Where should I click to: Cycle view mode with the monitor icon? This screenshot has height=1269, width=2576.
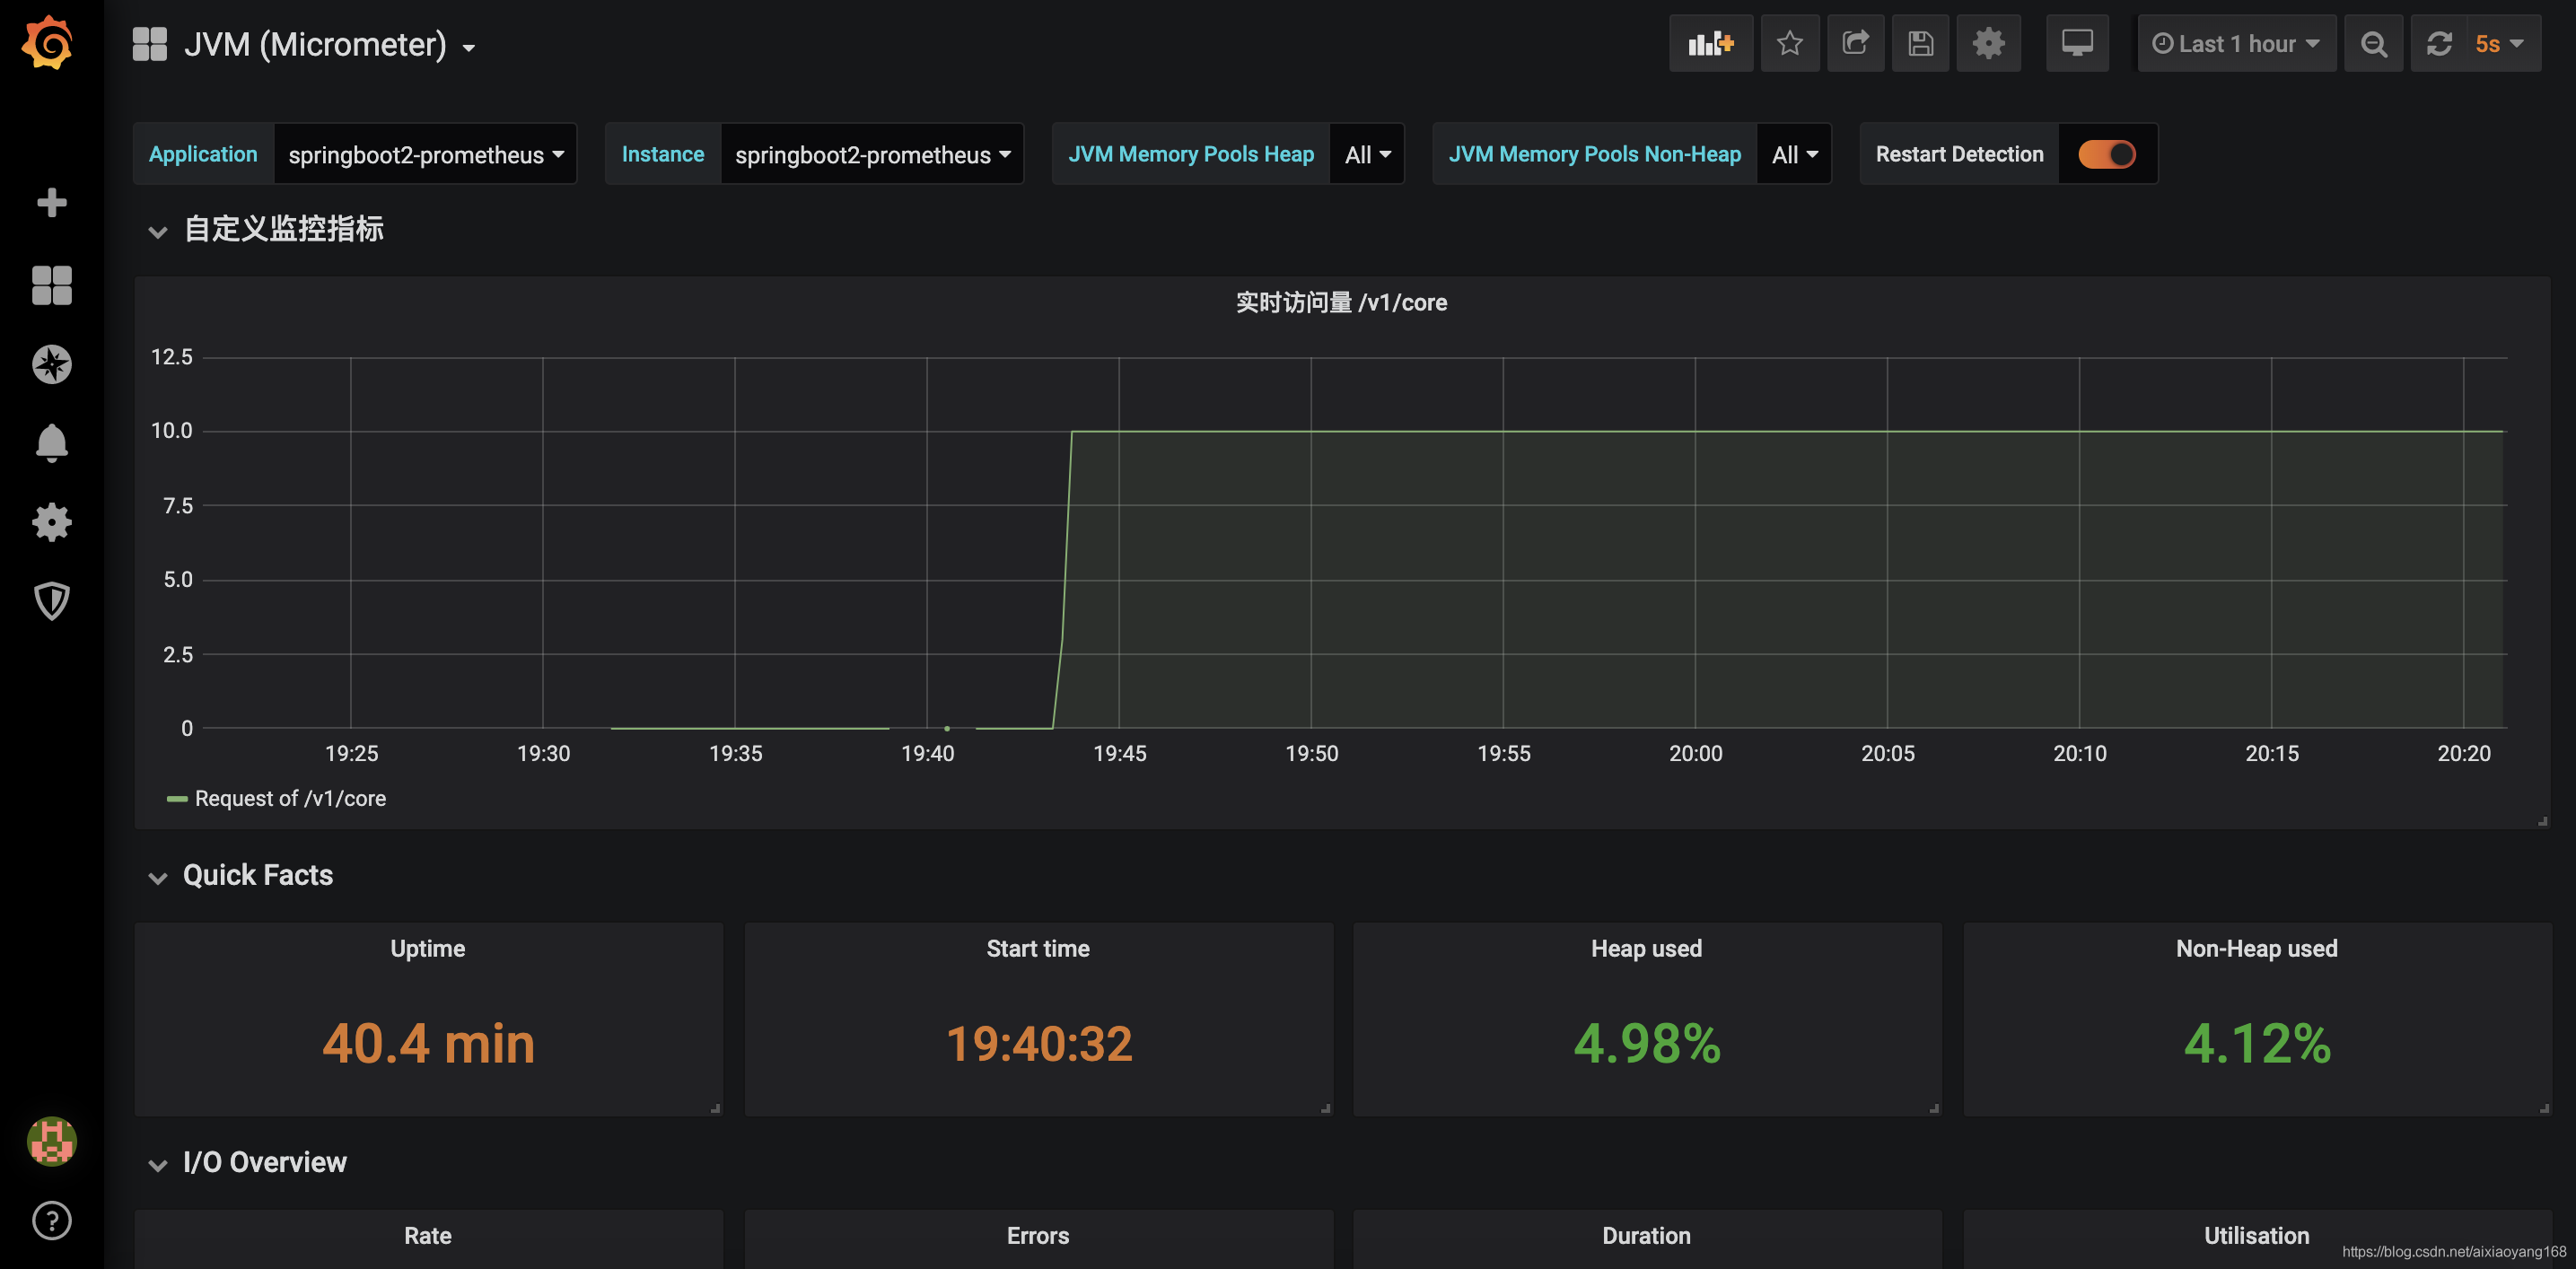(2077, 43)
